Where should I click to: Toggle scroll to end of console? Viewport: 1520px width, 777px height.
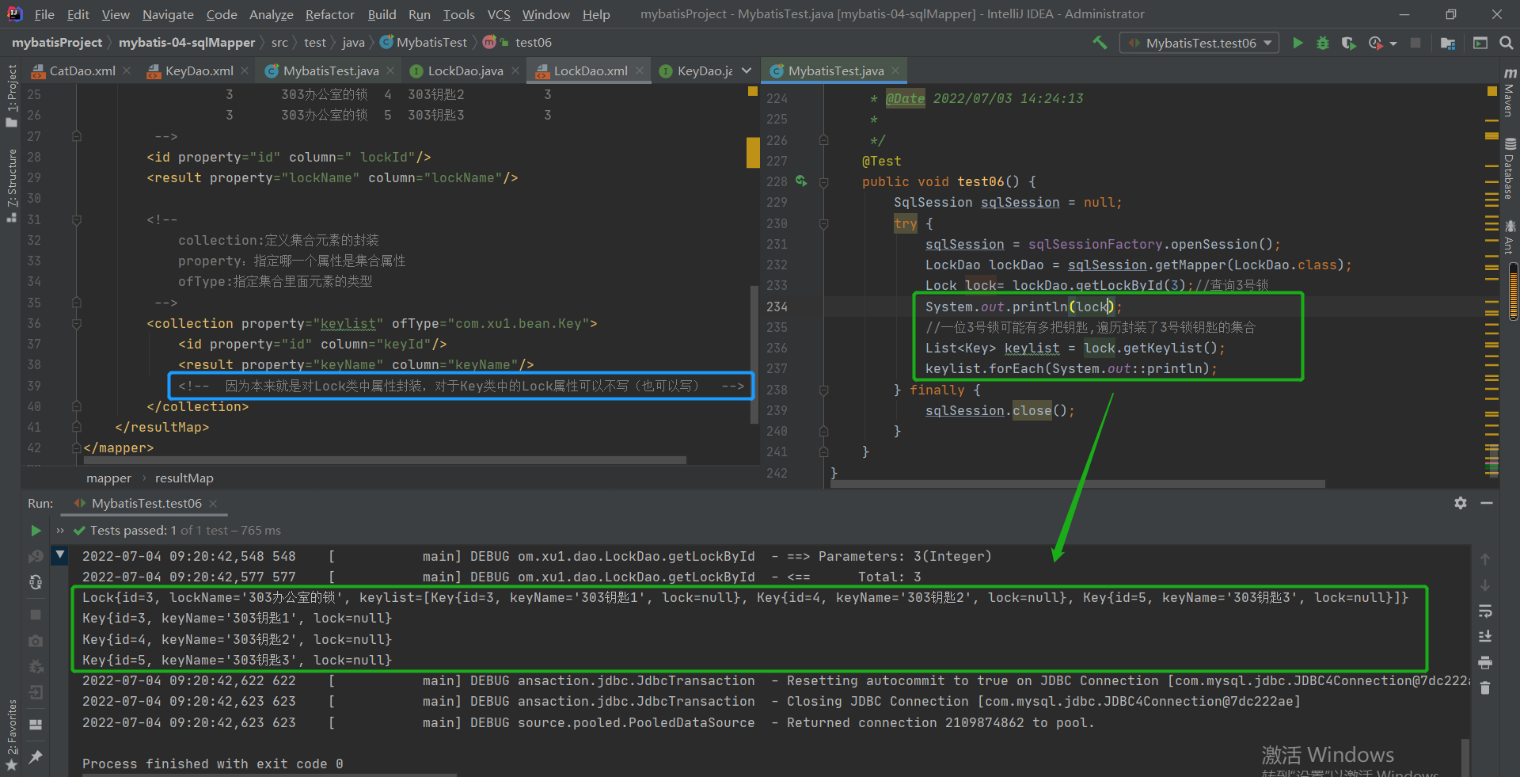(x=1485, y=637)
